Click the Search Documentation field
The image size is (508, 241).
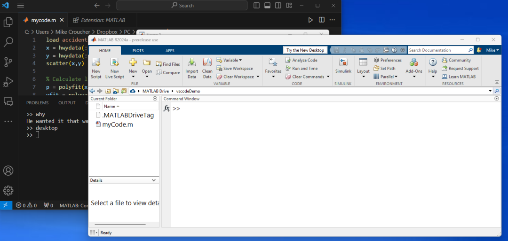click(438, 50)
